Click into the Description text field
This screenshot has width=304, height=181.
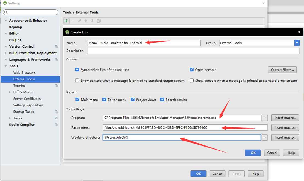[193, 51]
